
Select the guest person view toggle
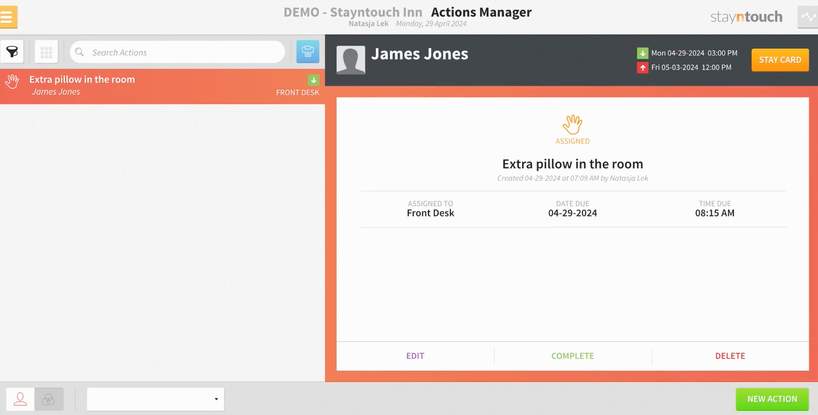[x=20, y=399]
